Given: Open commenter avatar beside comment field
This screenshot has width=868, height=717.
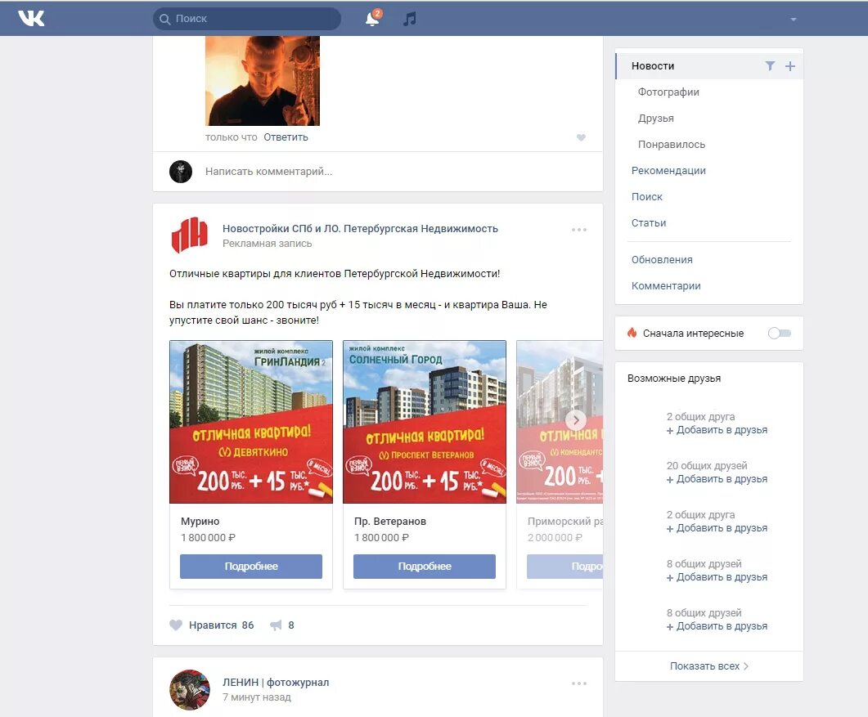Looking at the screenshot, I should click(x=181, y=172).
